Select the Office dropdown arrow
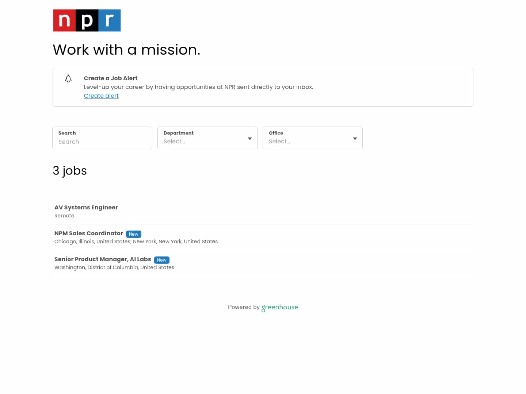Screen dimensions: 526x394 pyautogui.click(x=355, y=138)
